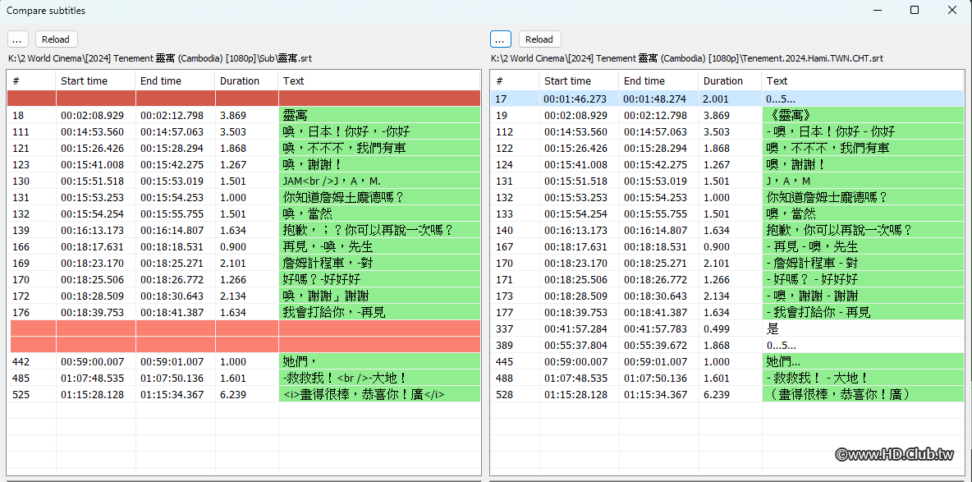Click left Start time column header
Screen dimensions: 972x482
coord(95,80)
